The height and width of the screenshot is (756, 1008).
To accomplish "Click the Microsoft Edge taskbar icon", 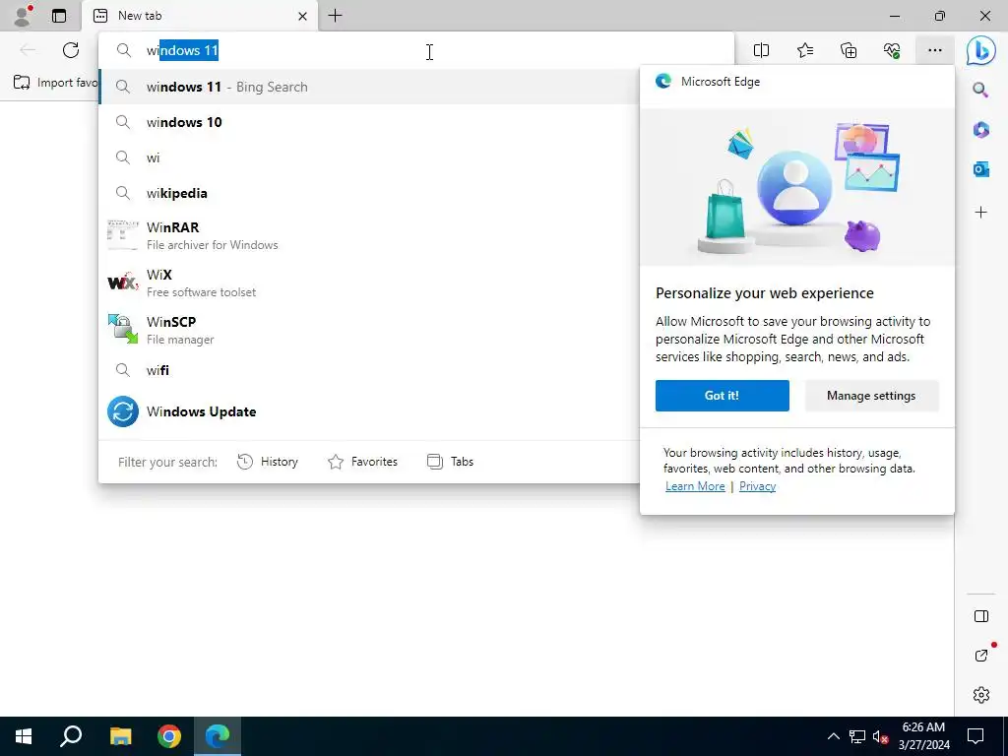I will click(x=218, y=736).
